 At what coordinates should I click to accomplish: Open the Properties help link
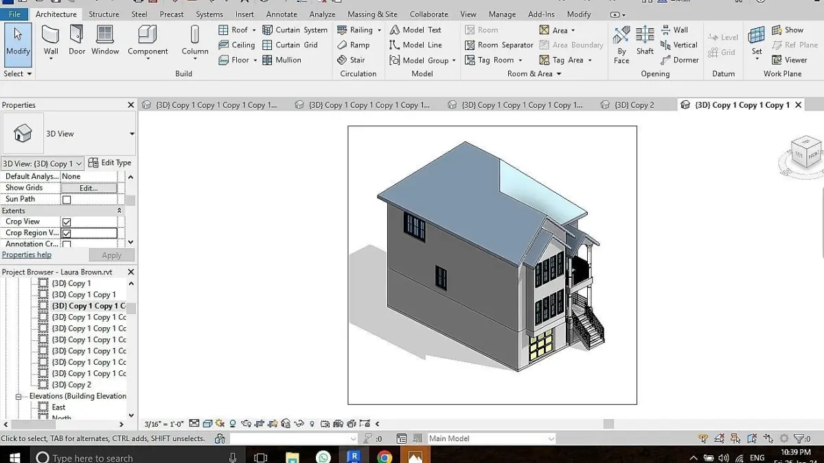[26, 255]
